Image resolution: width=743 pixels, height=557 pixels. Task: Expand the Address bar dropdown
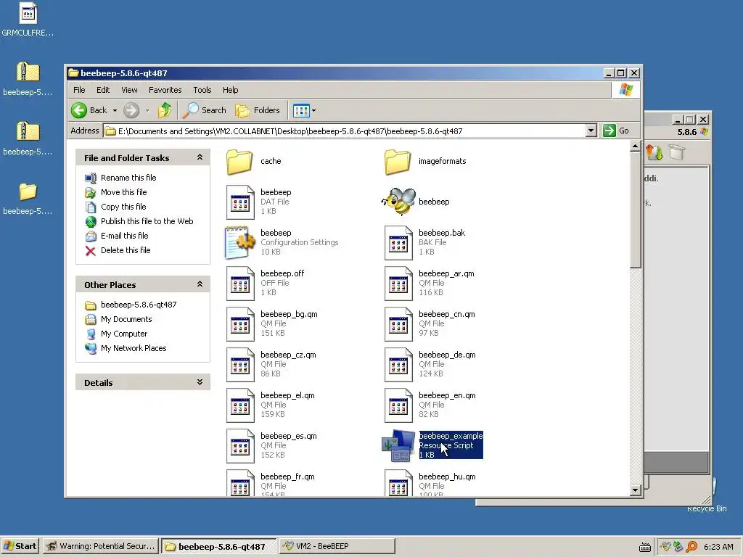tap(591, 131)
